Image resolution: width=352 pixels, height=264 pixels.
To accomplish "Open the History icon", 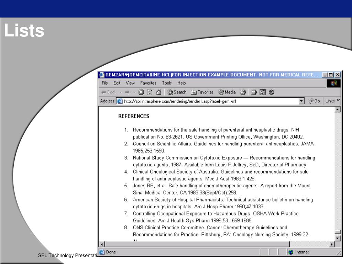I will click(243, 92).
